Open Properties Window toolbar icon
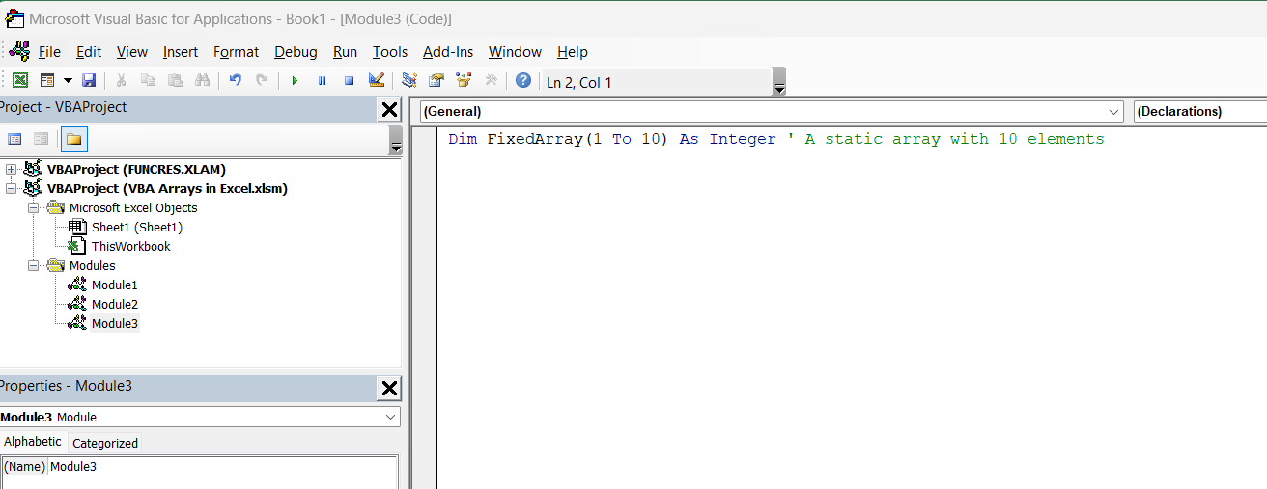 click(x=436, y=81)
